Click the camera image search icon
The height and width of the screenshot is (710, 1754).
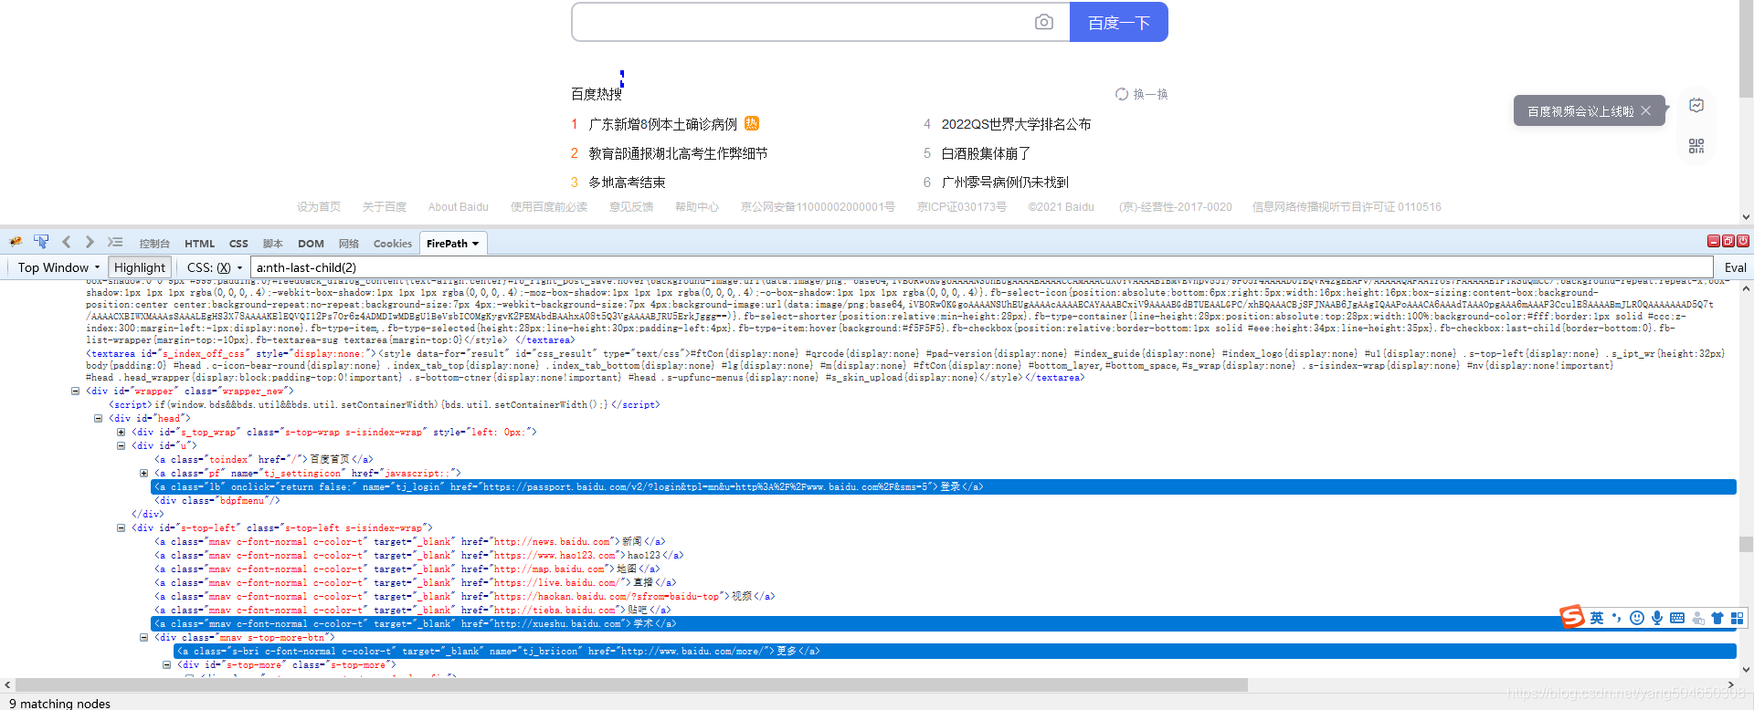click(x=1044, y=22)
